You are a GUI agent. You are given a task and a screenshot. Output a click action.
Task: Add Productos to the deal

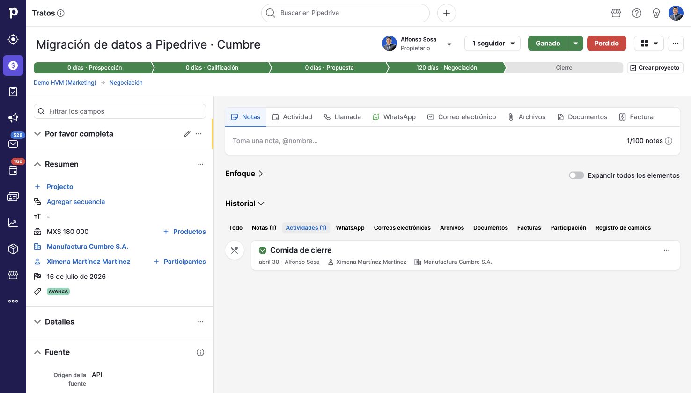(184, 232)
